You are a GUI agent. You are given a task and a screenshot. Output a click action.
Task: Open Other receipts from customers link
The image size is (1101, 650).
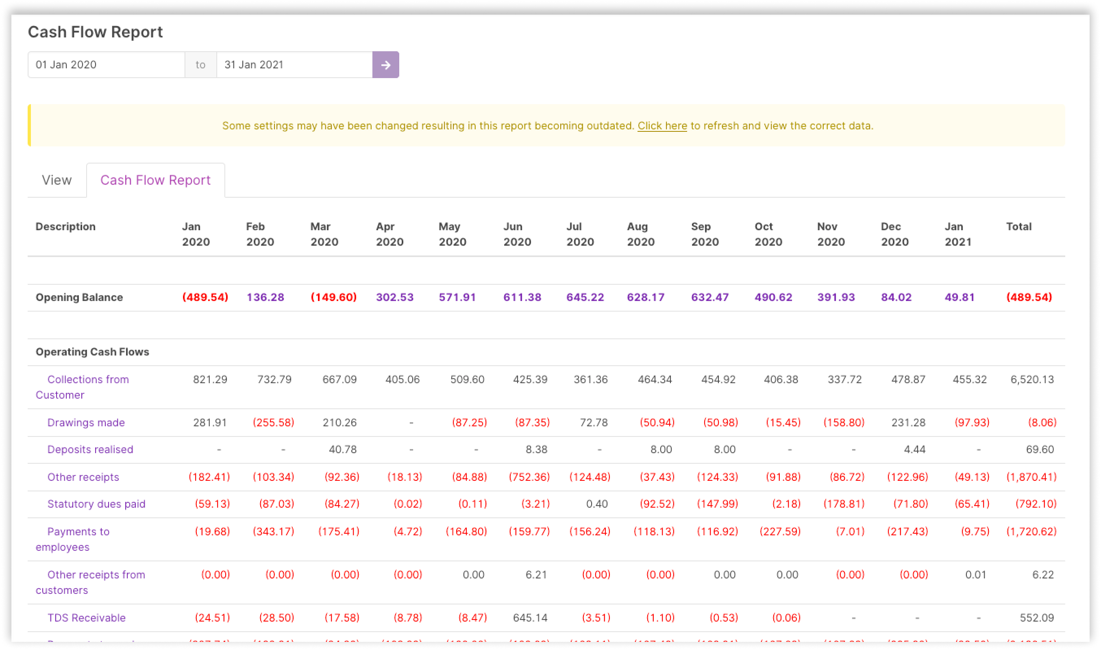tap(96, 575)
